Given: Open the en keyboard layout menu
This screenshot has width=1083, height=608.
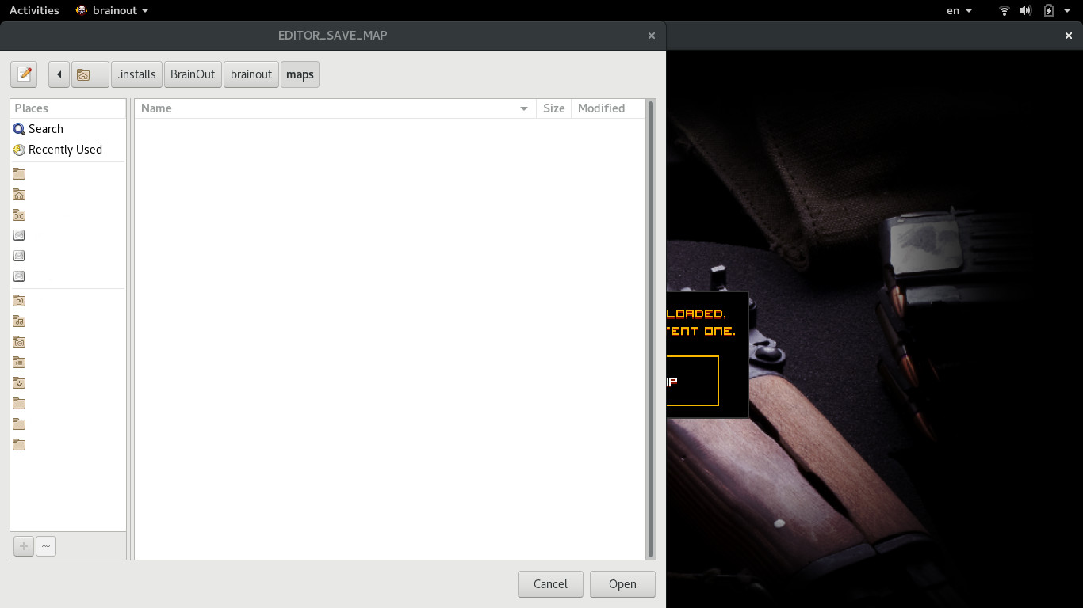Looking at the screenshot, I should (959, 10).
